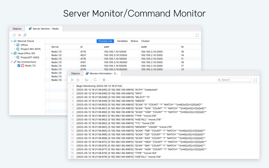Click the export log icon

click(95, 80)
